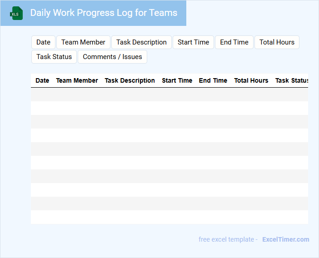The height and width of the screenshot is (258, 319).
Task: Open the ExcelTimer.com link
Action: point(286,239)
